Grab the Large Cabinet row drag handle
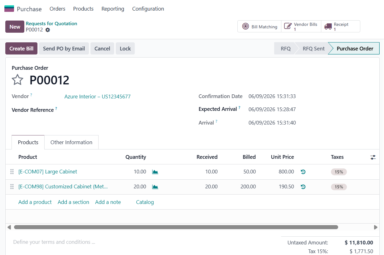384x255 pixels. coord(12,172)
